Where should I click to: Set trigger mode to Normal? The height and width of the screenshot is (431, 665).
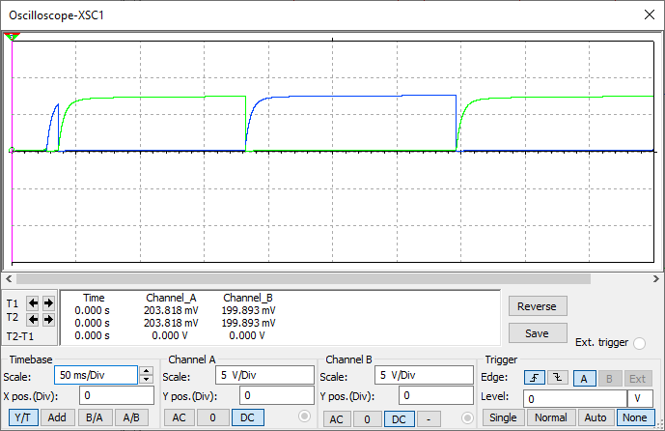[551, 417]
